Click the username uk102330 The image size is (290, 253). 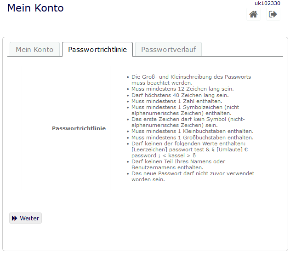pyautogui.click(x=267, y=3)
